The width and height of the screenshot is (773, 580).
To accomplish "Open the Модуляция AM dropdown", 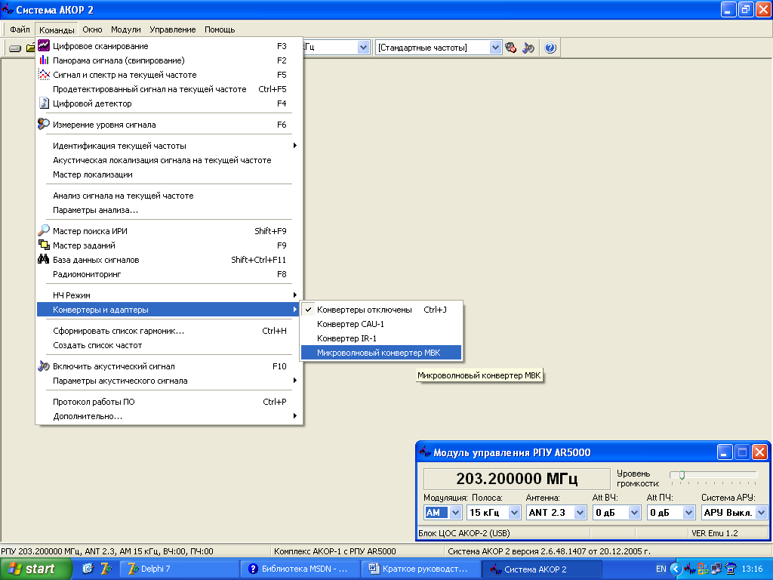I will click(x=455, y=513).
